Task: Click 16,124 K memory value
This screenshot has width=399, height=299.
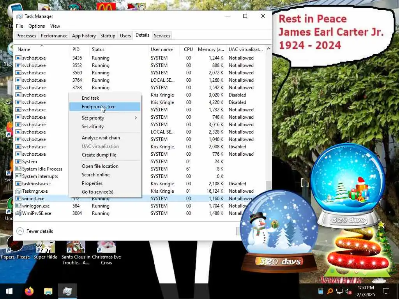Action: tap(215, 191)
